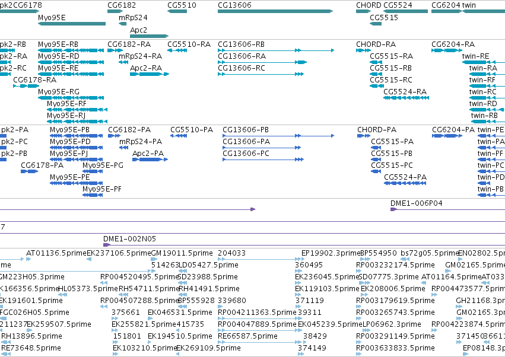Click the Apc2-PA protein label

click(148, 154)
